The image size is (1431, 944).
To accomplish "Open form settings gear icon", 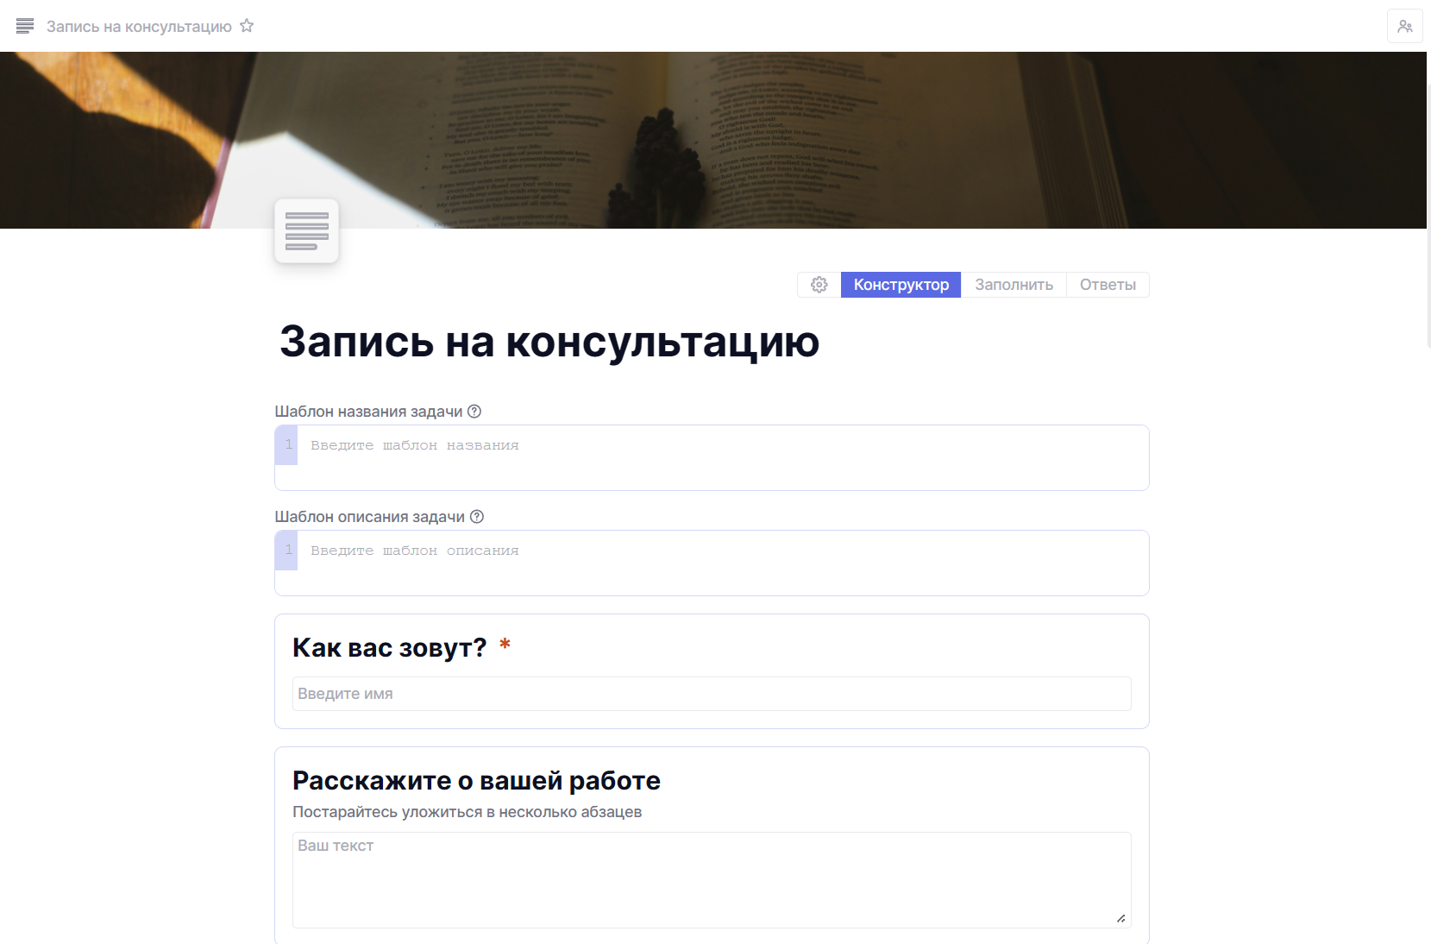I will pos(819,285).
